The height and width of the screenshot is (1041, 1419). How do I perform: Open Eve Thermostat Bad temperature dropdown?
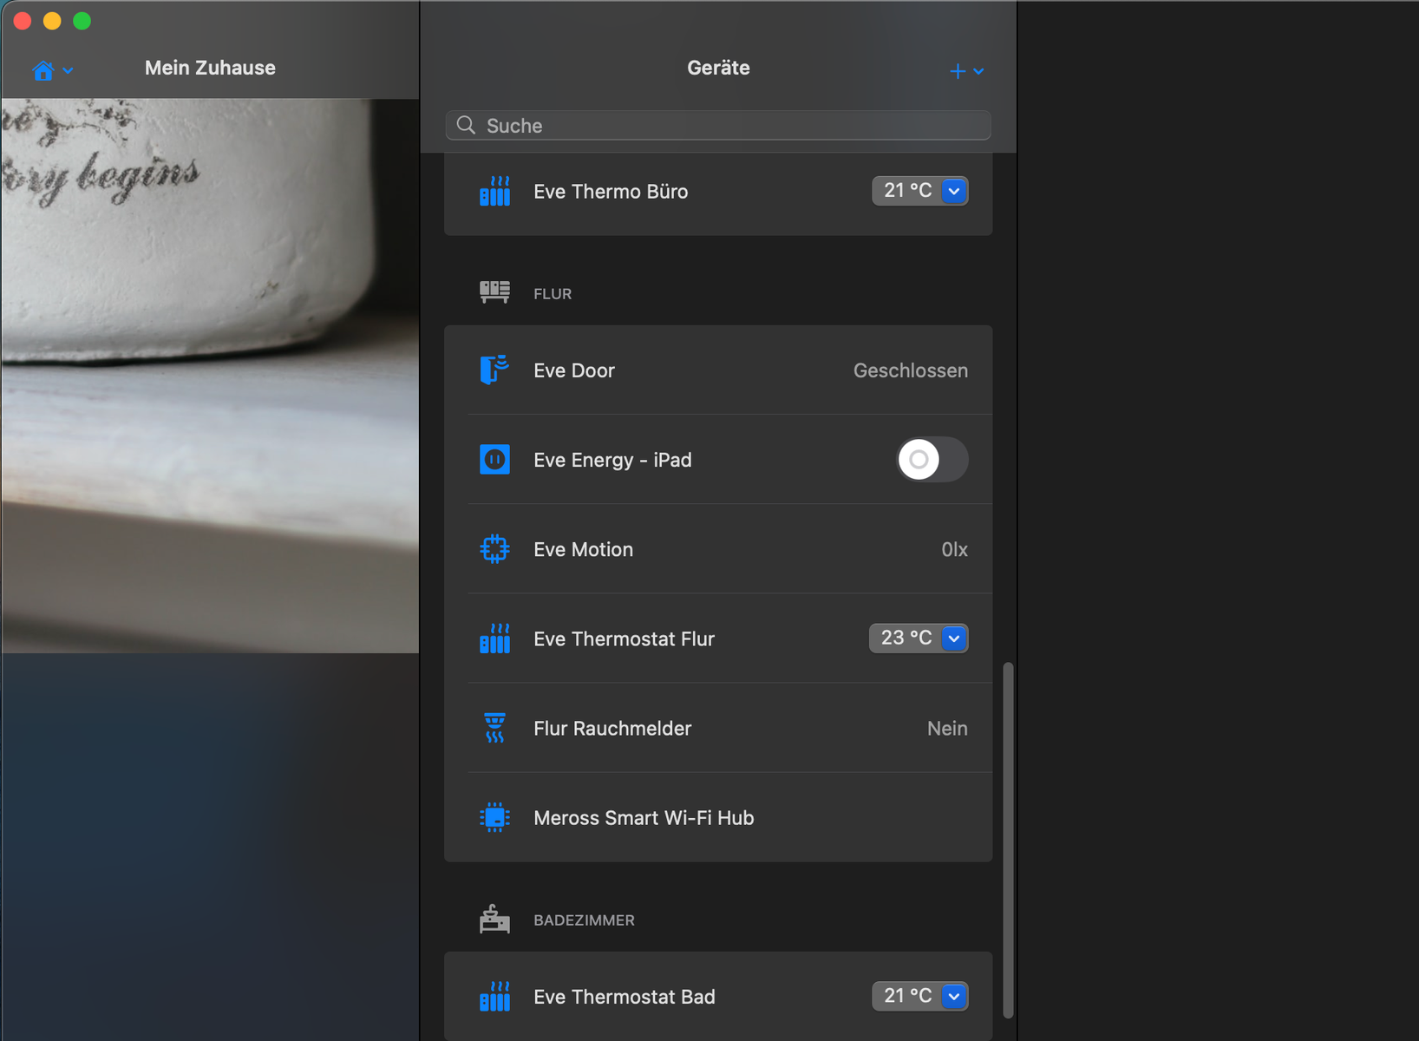click(953, 997)
